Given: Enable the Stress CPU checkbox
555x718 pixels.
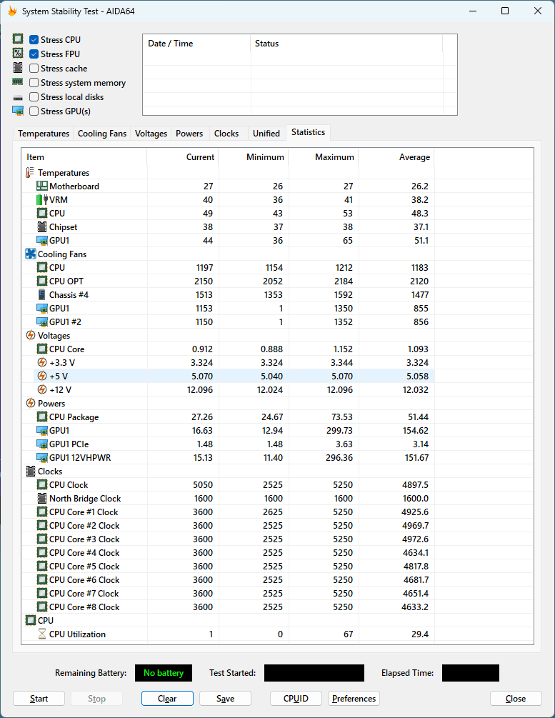Looking at the screenshot, I should (x=34, y=40).
